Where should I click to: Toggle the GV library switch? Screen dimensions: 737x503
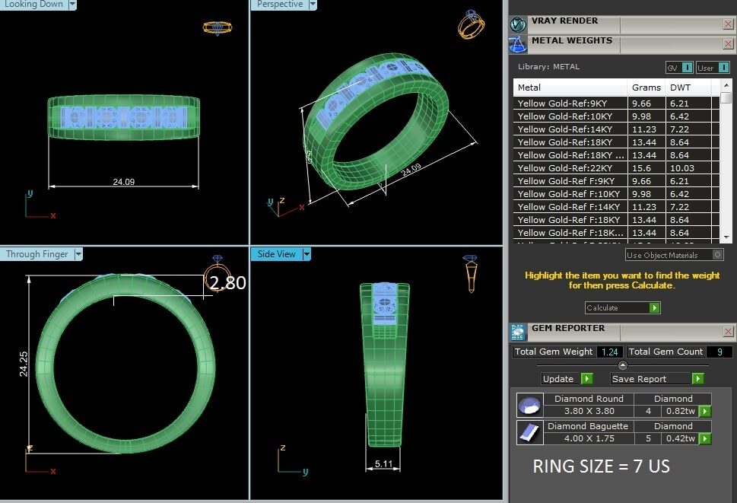point(679,68)
